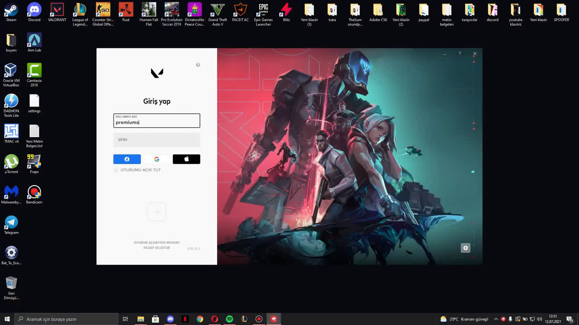Expand the hidden system tray icons
Image resolution: width=579 pixels, height=325 pixels.
click(x=496, y=319)
